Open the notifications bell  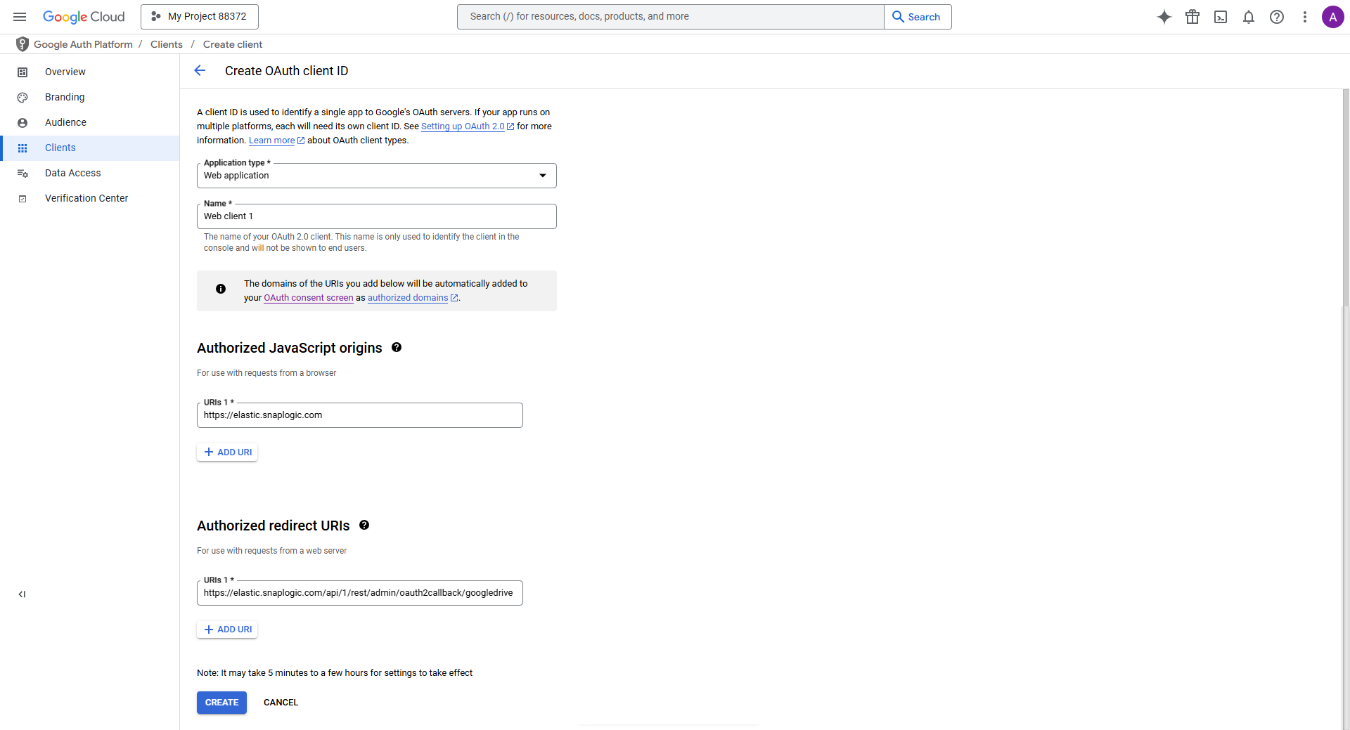click(x=1249, y=17)
